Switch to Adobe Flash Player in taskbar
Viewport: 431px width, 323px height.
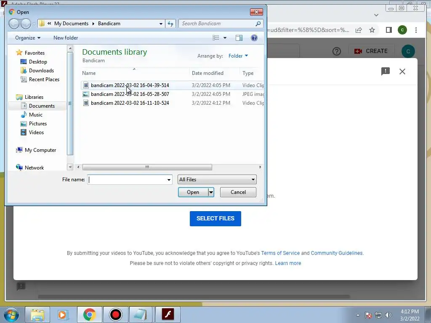168,315
